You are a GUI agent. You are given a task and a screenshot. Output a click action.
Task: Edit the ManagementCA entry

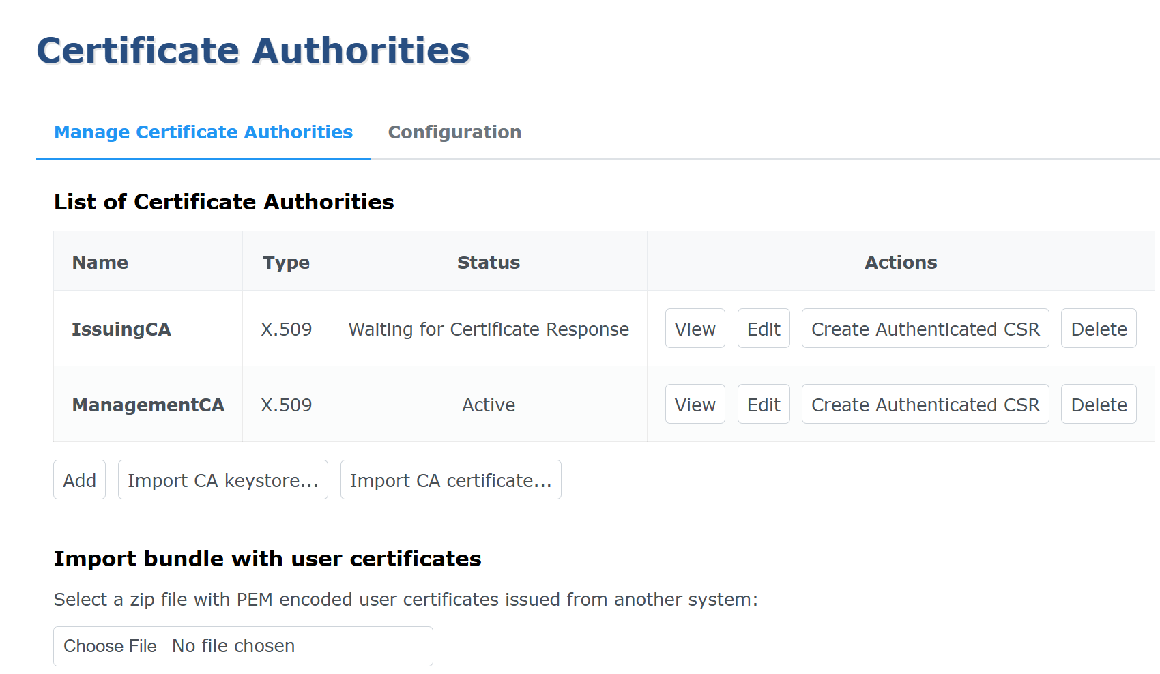[763, 405]
